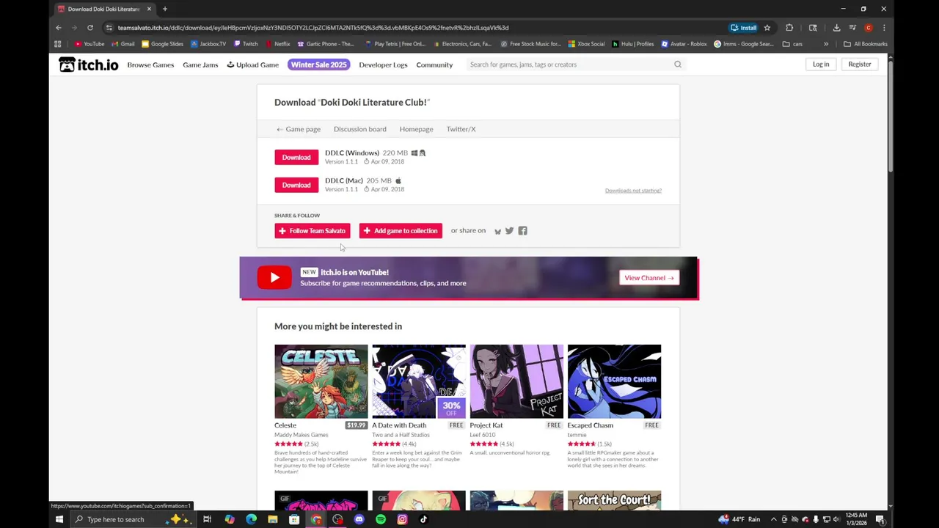Open Chrome apps grid icon
Image resolution: width=939 pixels, height=528 pixels.
pos(57,44)
